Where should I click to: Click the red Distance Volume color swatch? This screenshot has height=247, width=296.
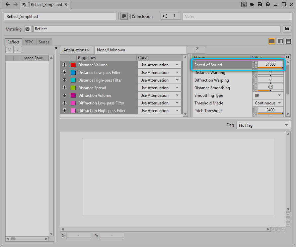click(x=73, y=65)
